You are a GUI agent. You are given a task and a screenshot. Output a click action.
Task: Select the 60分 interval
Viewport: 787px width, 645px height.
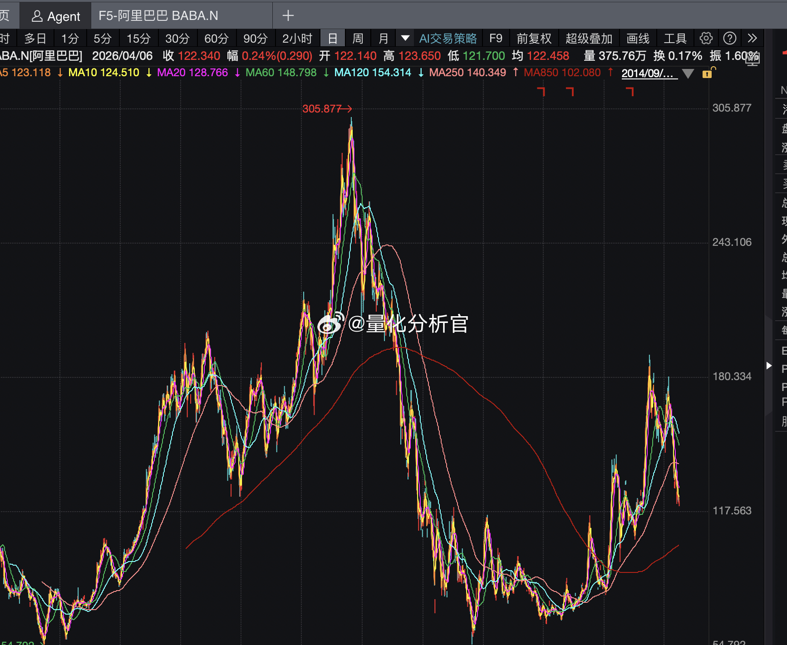click(x=216, y=38)
